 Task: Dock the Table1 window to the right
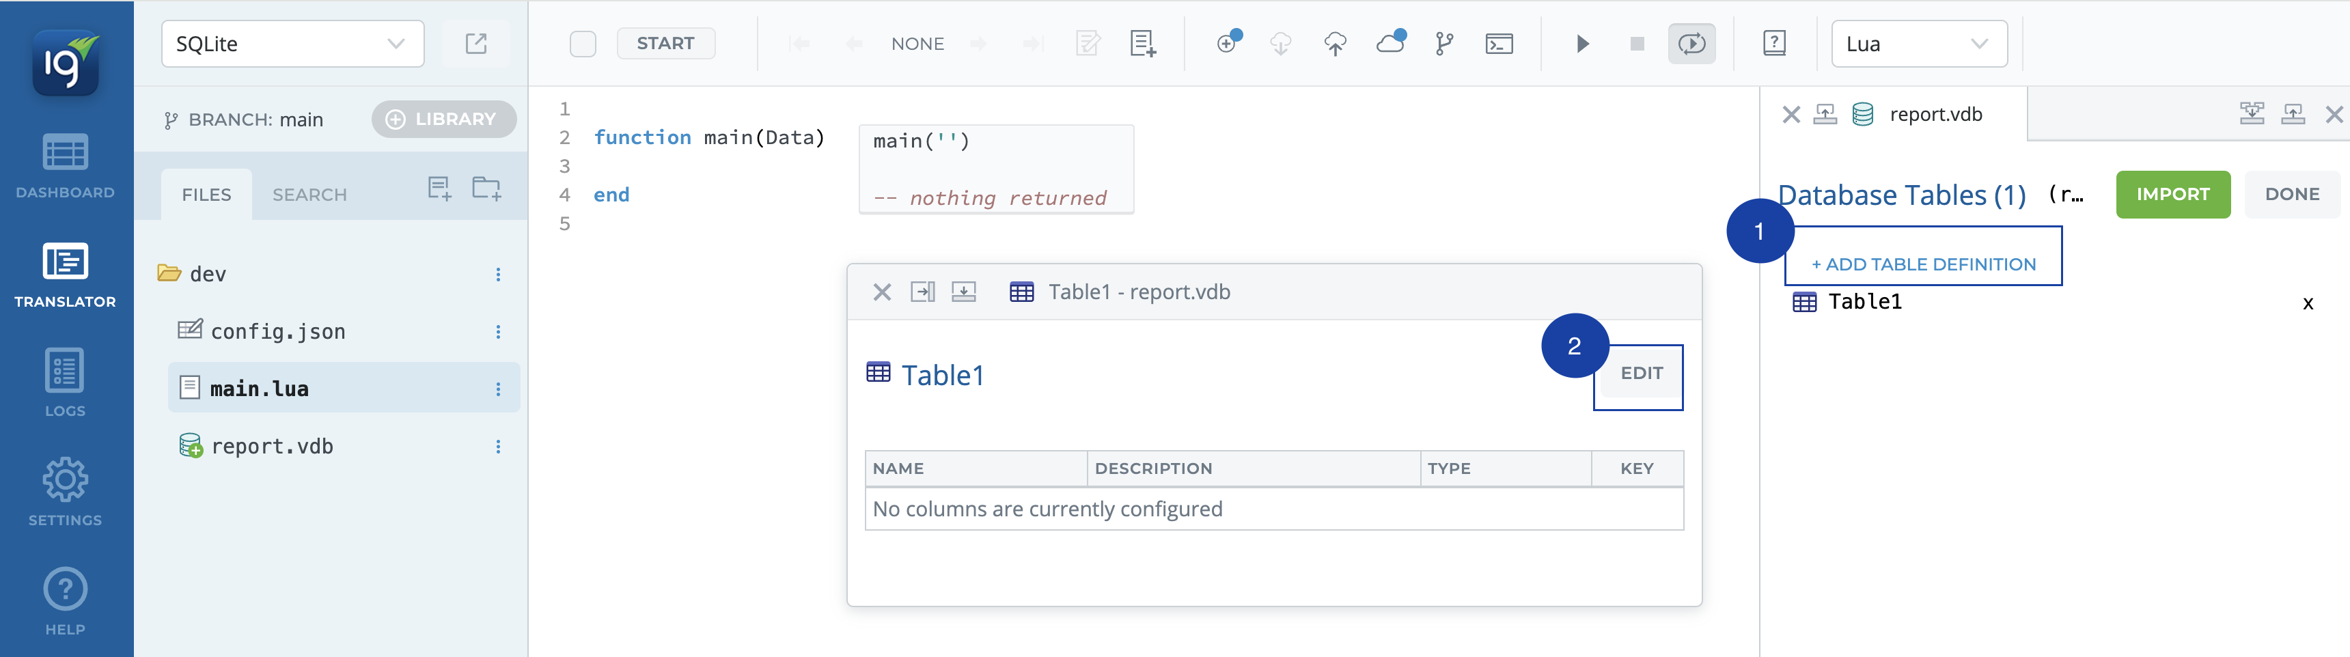923,292
